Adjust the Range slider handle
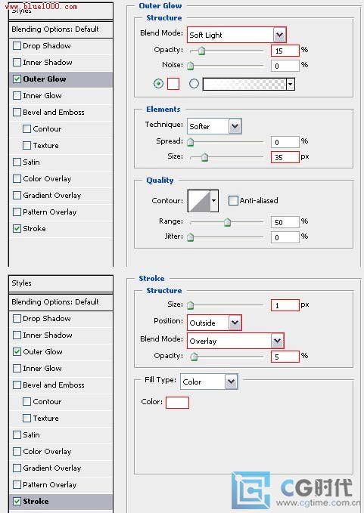 [227, 222]
